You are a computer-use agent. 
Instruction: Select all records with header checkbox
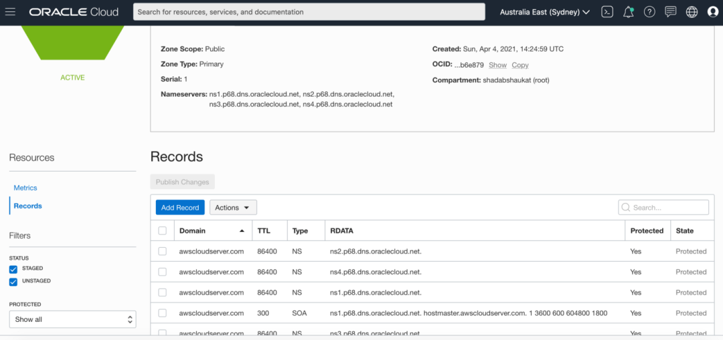162,230
